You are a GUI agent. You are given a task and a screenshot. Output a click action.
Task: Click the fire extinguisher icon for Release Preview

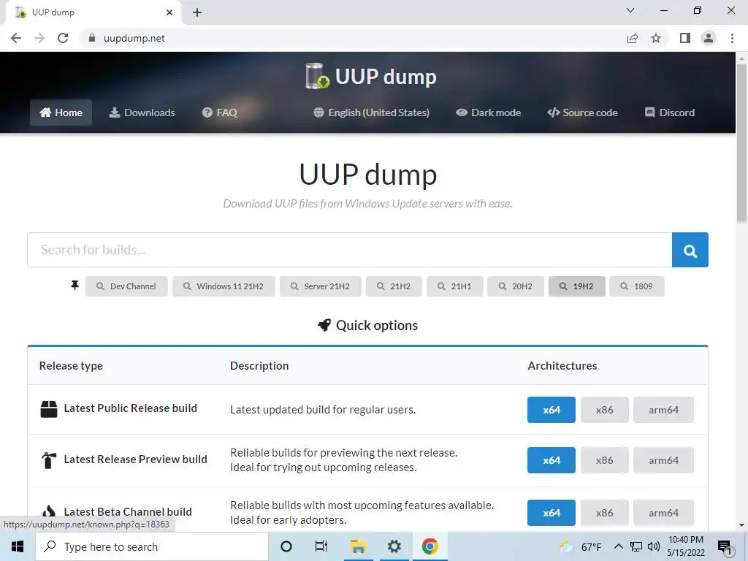[49, 460]
